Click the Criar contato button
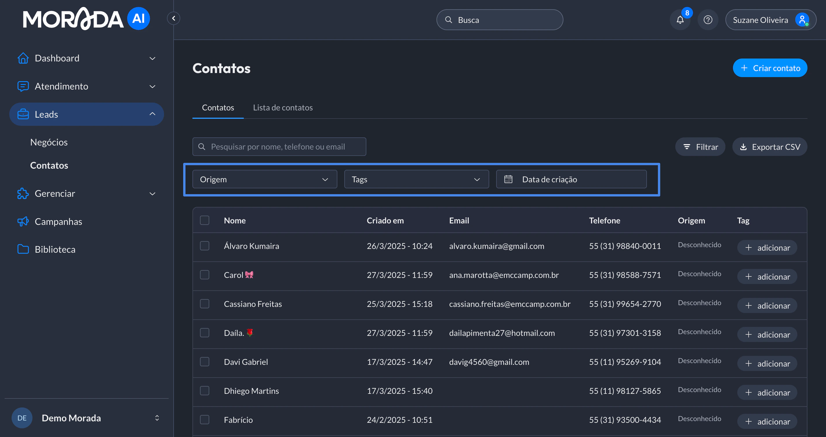The image size is (826, 437). tap(769, 68)
